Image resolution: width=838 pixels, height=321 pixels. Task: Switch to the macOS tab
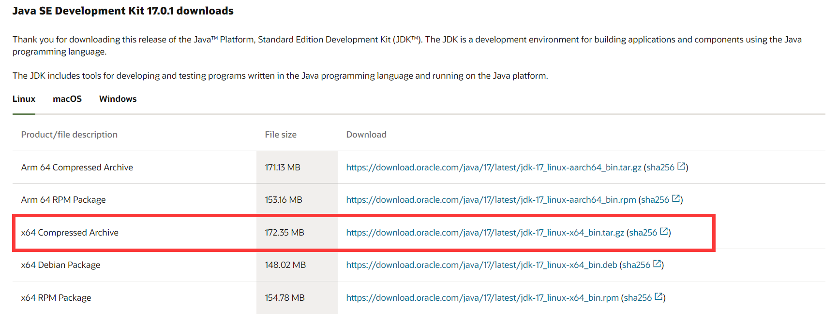(x=67, y=99)
